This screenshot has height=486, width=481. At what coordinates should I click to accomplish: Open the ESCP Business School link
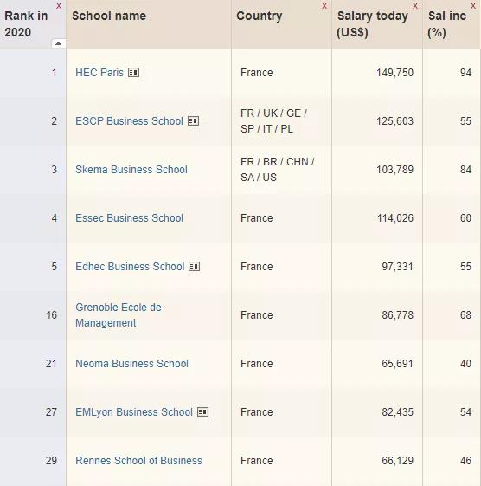click(x=130, y=121)
